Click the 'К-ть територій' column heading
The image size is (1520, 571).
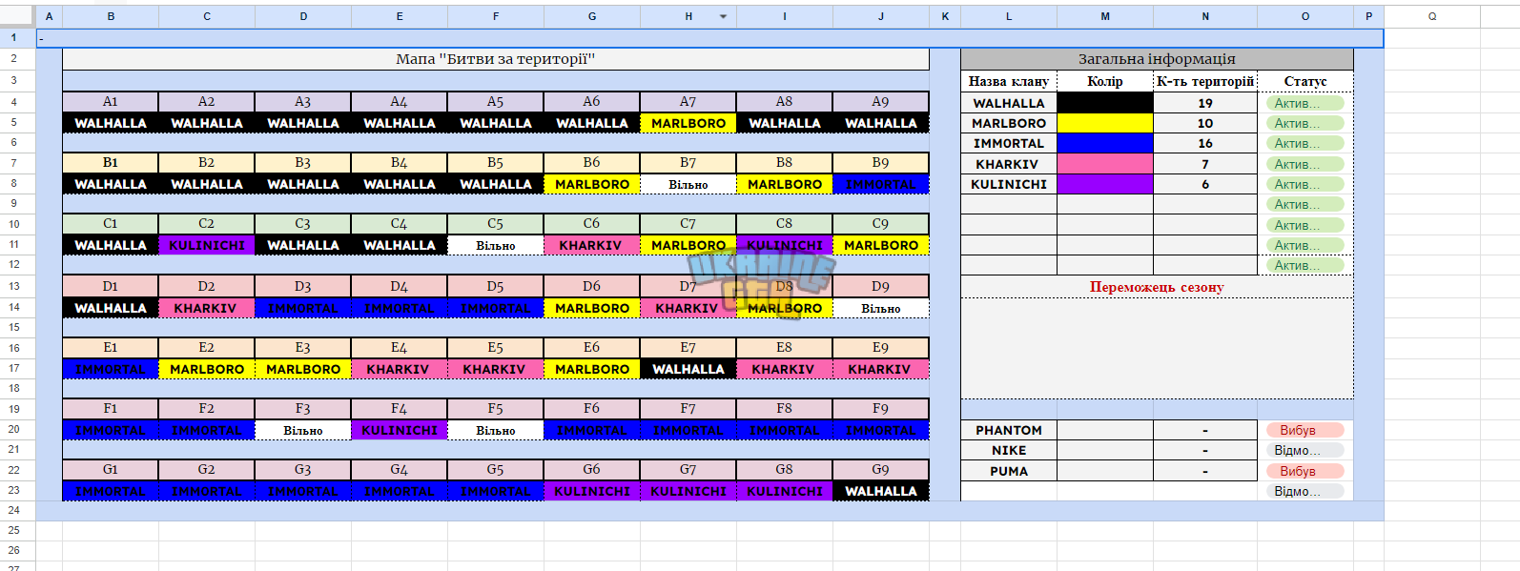pyautogui.click(x=1205, y=81)
